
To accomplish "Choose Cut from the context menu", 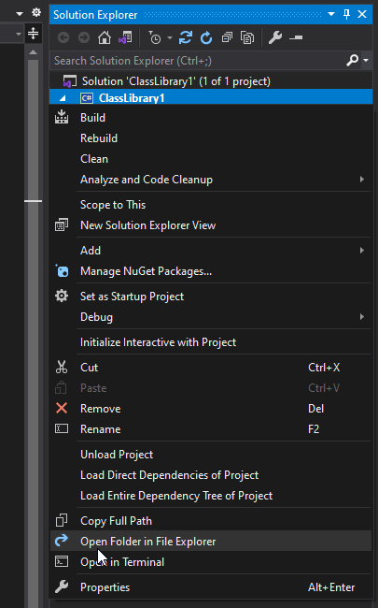I will [211, 368].
